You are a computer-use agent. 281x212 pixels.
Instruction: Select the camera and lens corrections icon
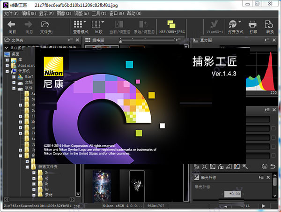[221, 167]
